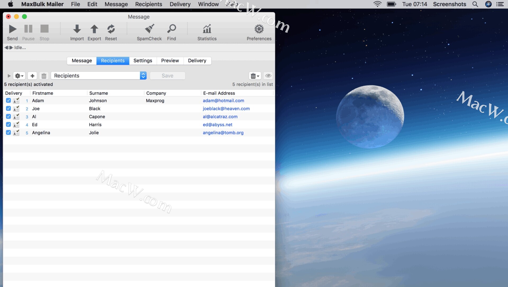Viewport: 508px width, 287px height.
Task: Uncheck delivery checkbox for Ed Harris
Action: pyautogui.click(x=8, y=124)
